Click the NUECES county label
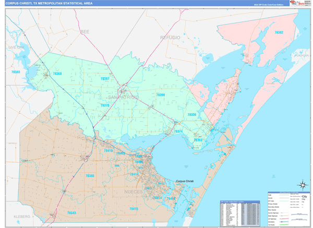This screenshot has height=228, width=313. point(134,192)
